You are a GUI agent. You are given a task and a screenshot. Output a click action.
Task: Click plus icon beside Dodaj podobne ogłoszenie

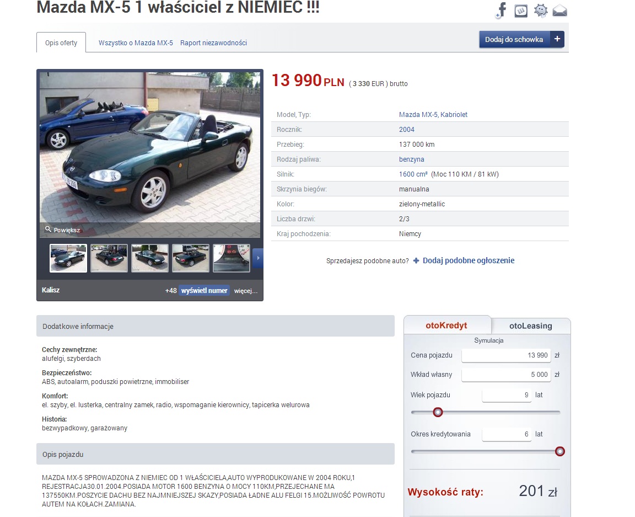416,261
